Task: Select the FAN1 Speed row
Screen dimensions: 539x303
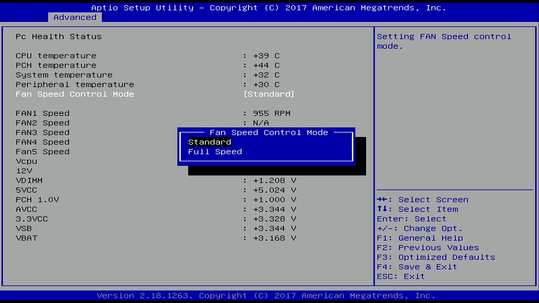Action: 42,113
